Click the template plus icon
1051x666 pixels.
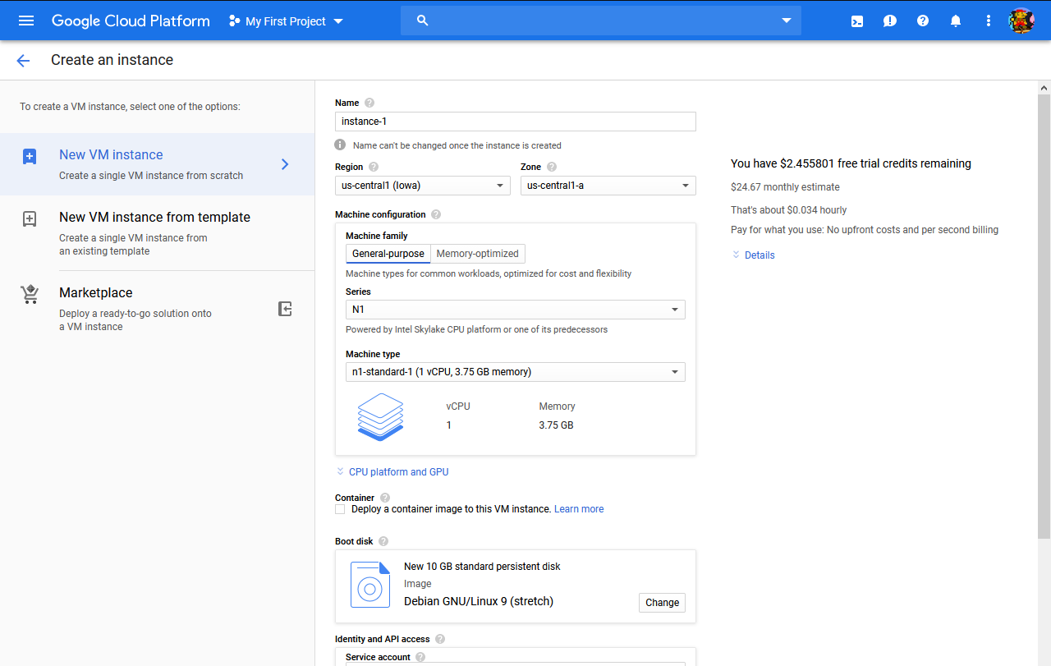[x=30, y=218]
